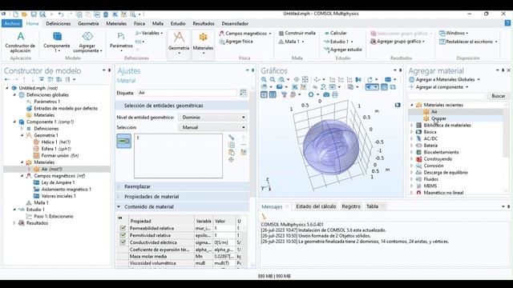Toggle the wireframe rendering button in Gráficos
The image size is (513, 288).
[x=393, y=87]
